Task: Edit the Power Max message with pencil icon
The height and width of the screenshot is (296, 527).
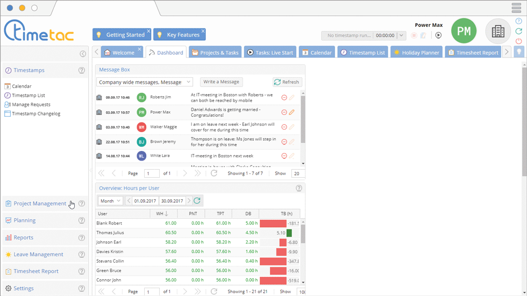Action: click(292, 112)
